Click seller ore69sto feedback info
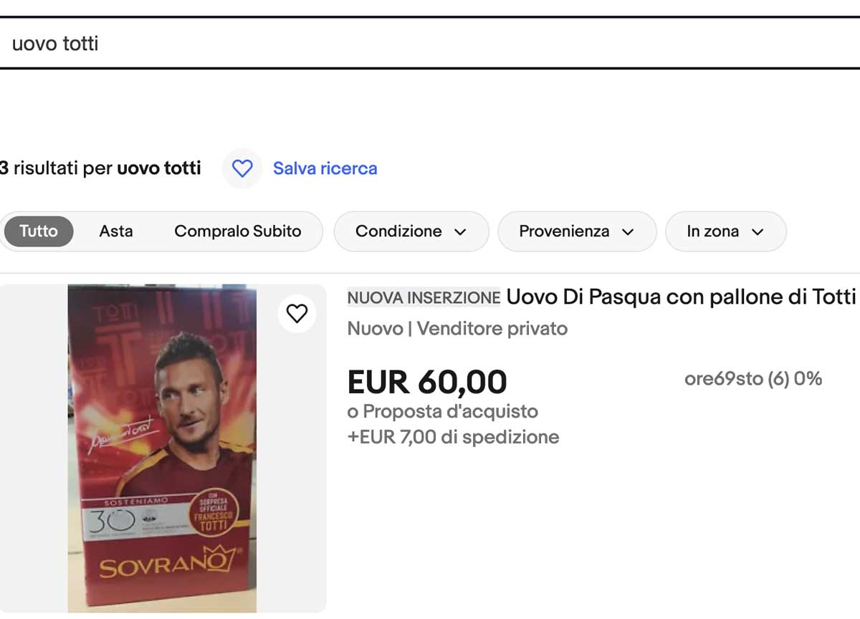The width and height of the screenshot is (860, 619). tap(753, 378)
